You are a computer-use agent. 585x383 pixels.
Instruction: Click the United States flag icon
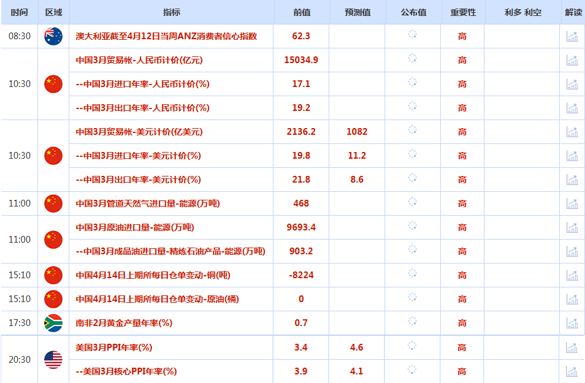(53, 359)
